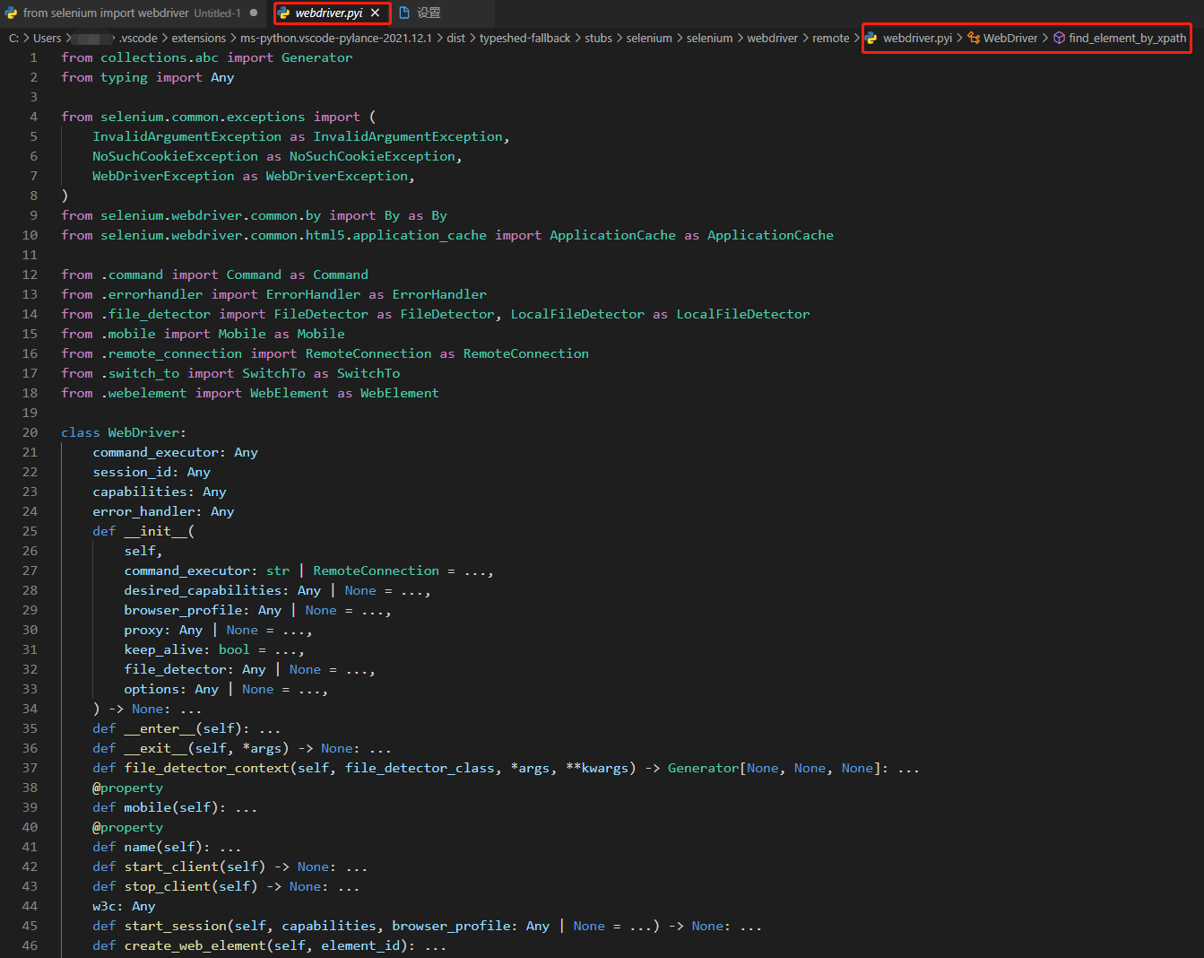The image size is (1204, 958).
Task: Click 'desired_capabilities' parameter
Action: click(203, 590)
